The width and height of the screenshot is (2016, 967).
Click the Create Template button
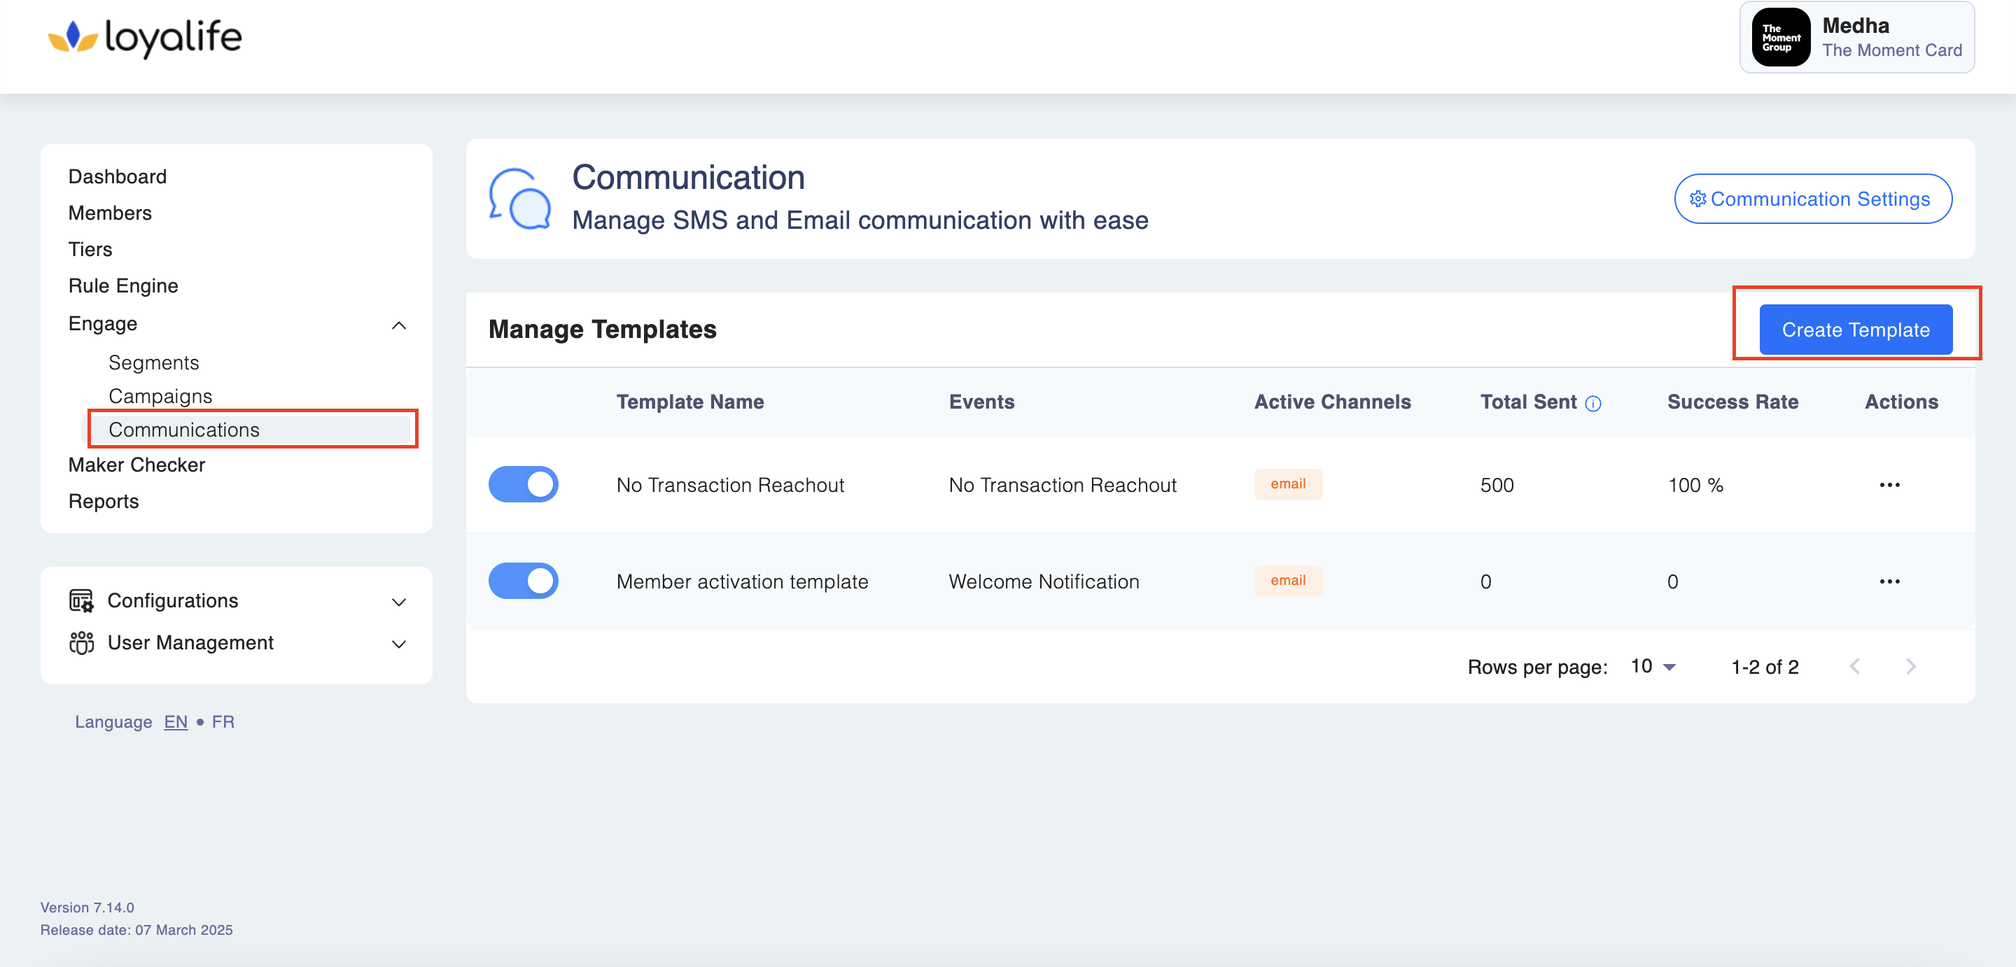[x=1855, y=330]
